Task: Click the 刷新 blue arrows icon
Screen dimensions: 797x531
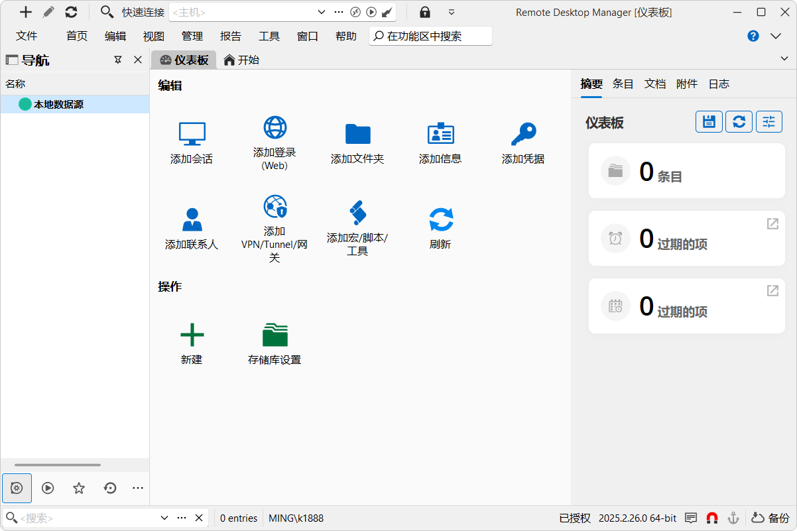Action: click(440, 219)
